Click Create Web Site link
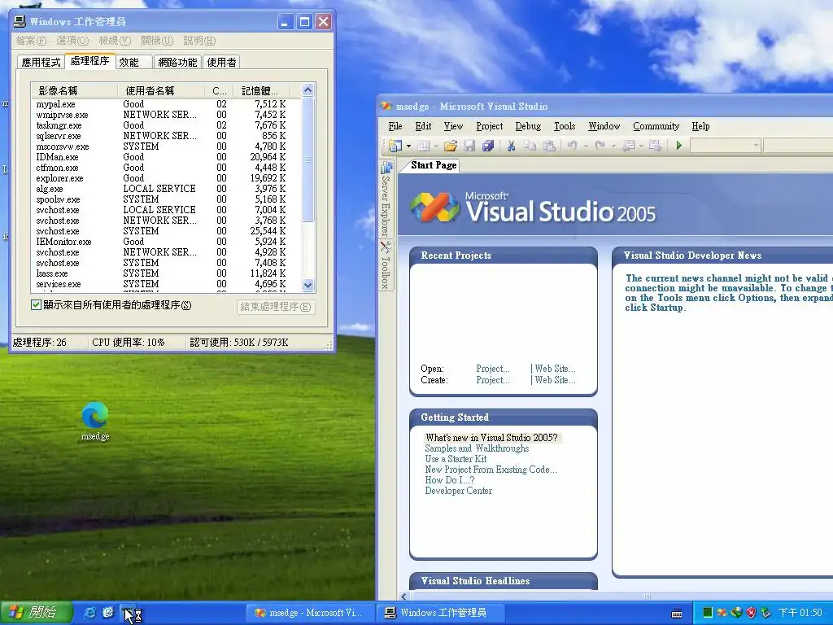 tap(555, 380)
